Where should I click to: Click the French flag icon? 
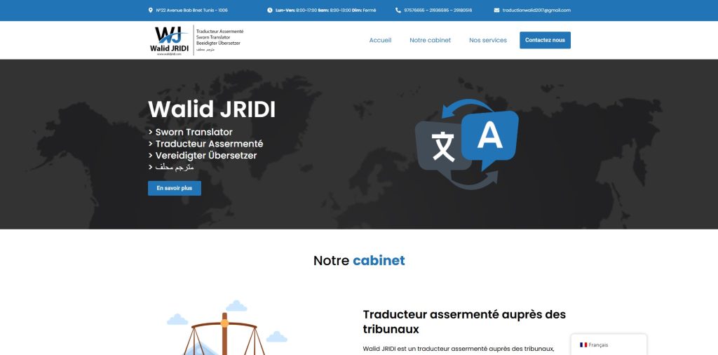[x=583, y=344]
